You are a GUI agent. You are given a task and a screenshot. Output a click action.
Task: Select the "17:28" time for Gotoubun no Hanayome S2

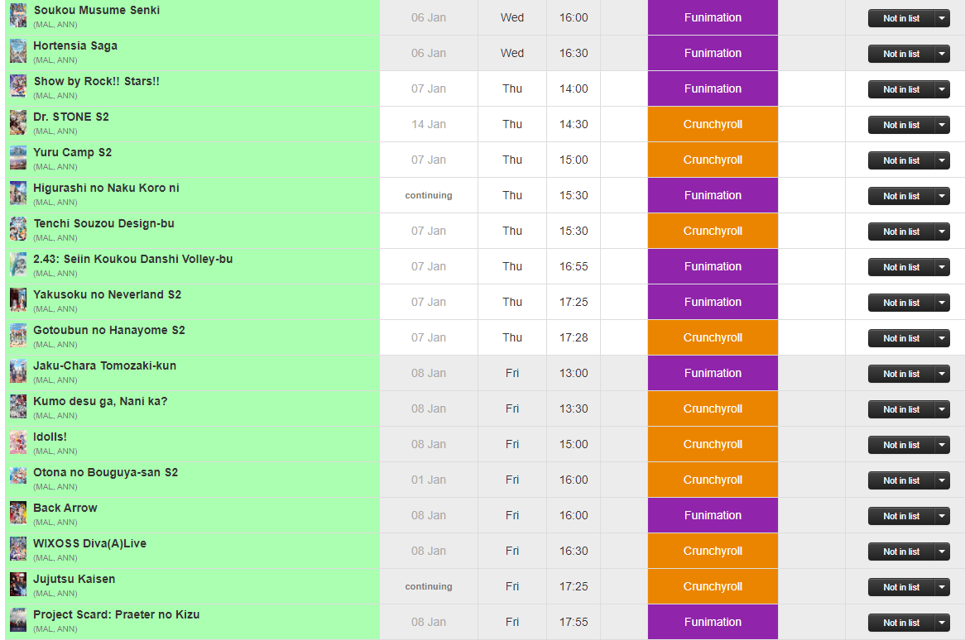[574, 337]
